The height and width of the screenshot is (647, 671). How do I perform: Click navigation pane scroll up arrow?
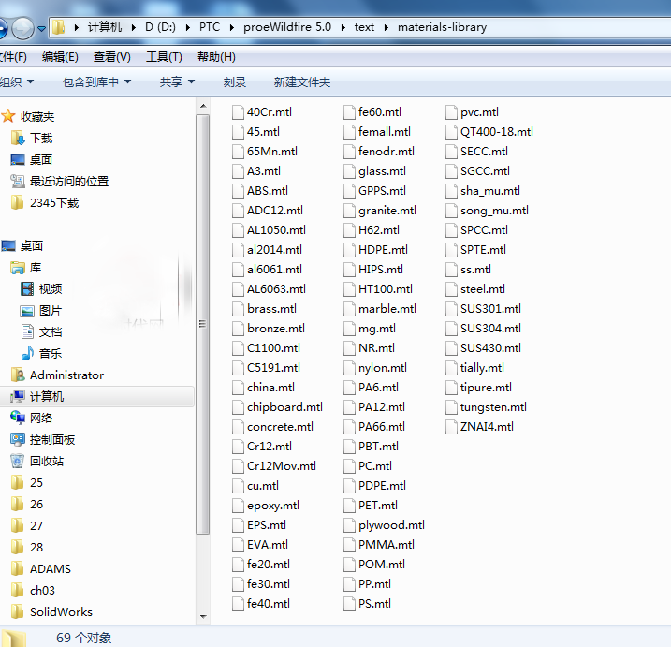click(203, 106)
